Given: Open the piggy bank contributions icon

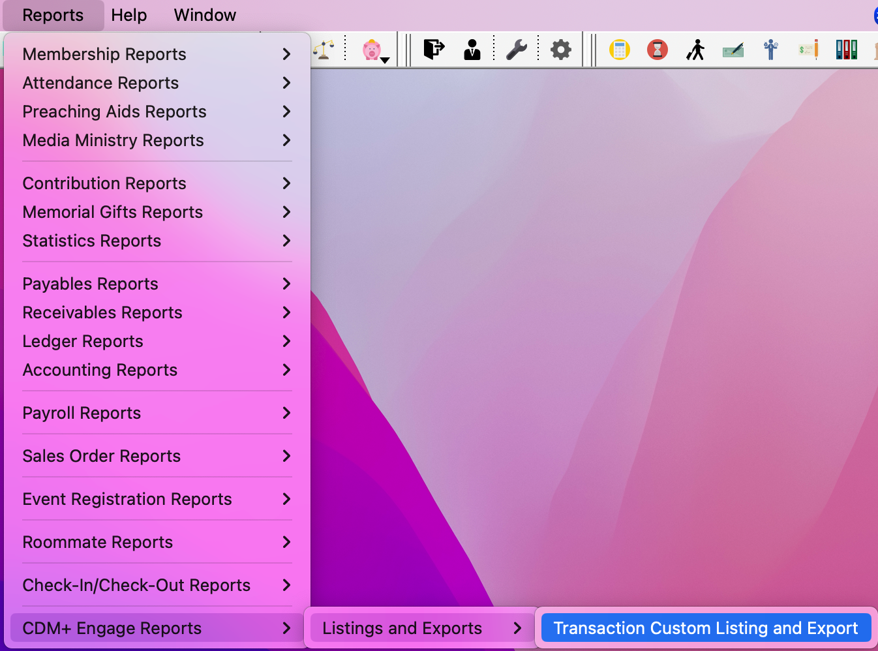Looking at the screenshot, I should click(371, 49).
